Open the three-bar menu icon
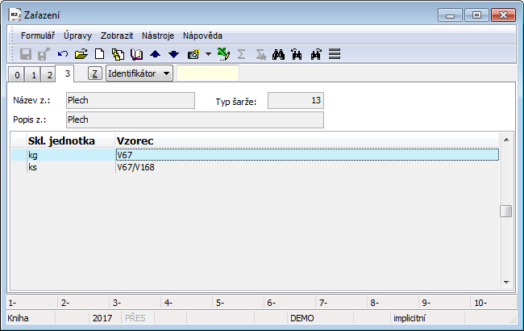 tap(335, 54)
